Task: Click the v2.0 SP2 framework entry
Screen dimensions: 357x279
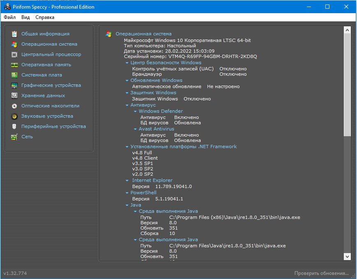Action: point(143,174)
